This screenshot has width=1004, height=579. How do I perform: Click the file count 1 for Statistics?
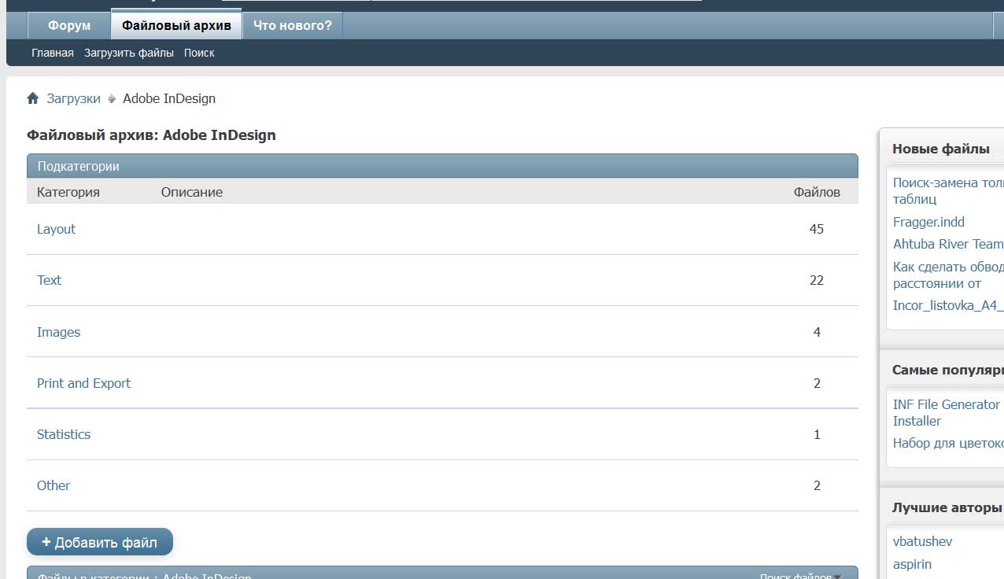817,434
